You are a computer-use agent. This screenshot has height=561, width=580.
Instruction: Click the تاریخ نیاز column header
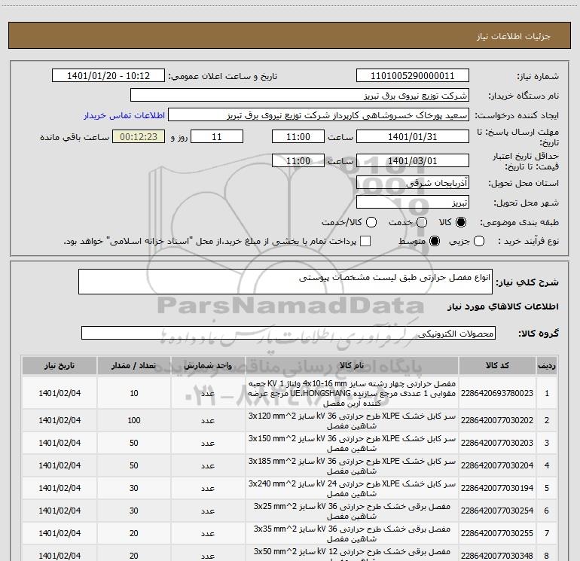point(60,365)
